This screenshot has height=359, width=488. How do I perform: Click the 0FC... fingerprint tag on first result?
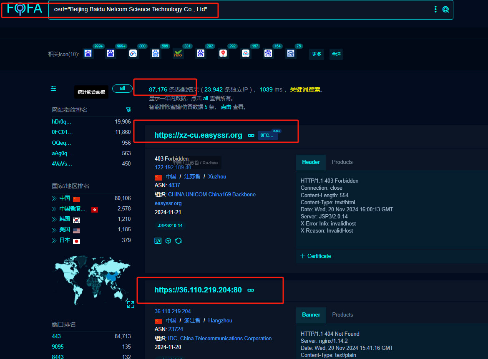[267, 135]
